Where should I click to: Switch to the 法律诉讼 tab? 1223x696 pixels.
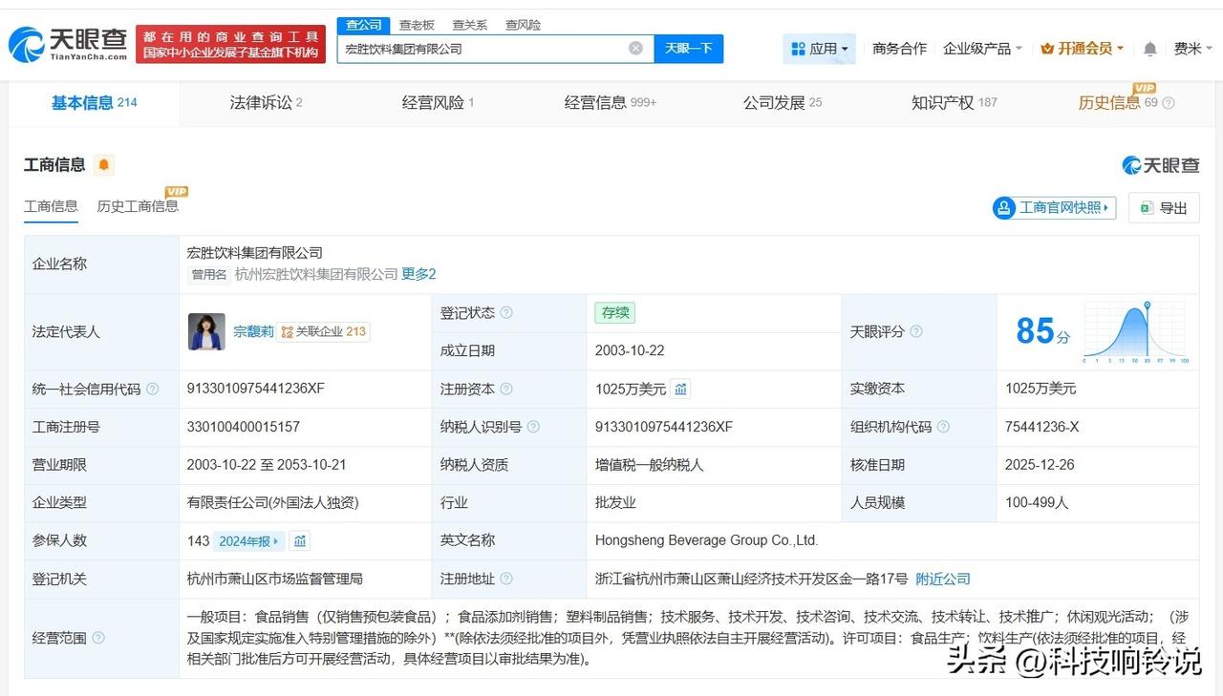point(266,103)
